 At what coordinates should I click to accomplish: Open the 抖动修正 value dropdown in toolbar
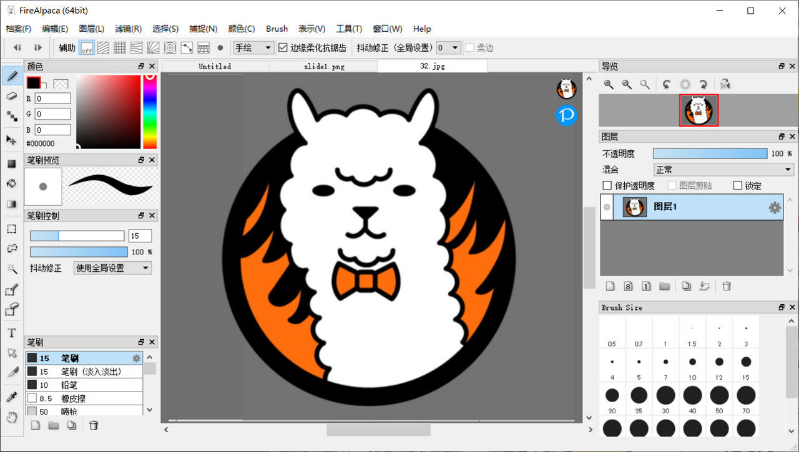pyautogui.click(x=448, y=47)
